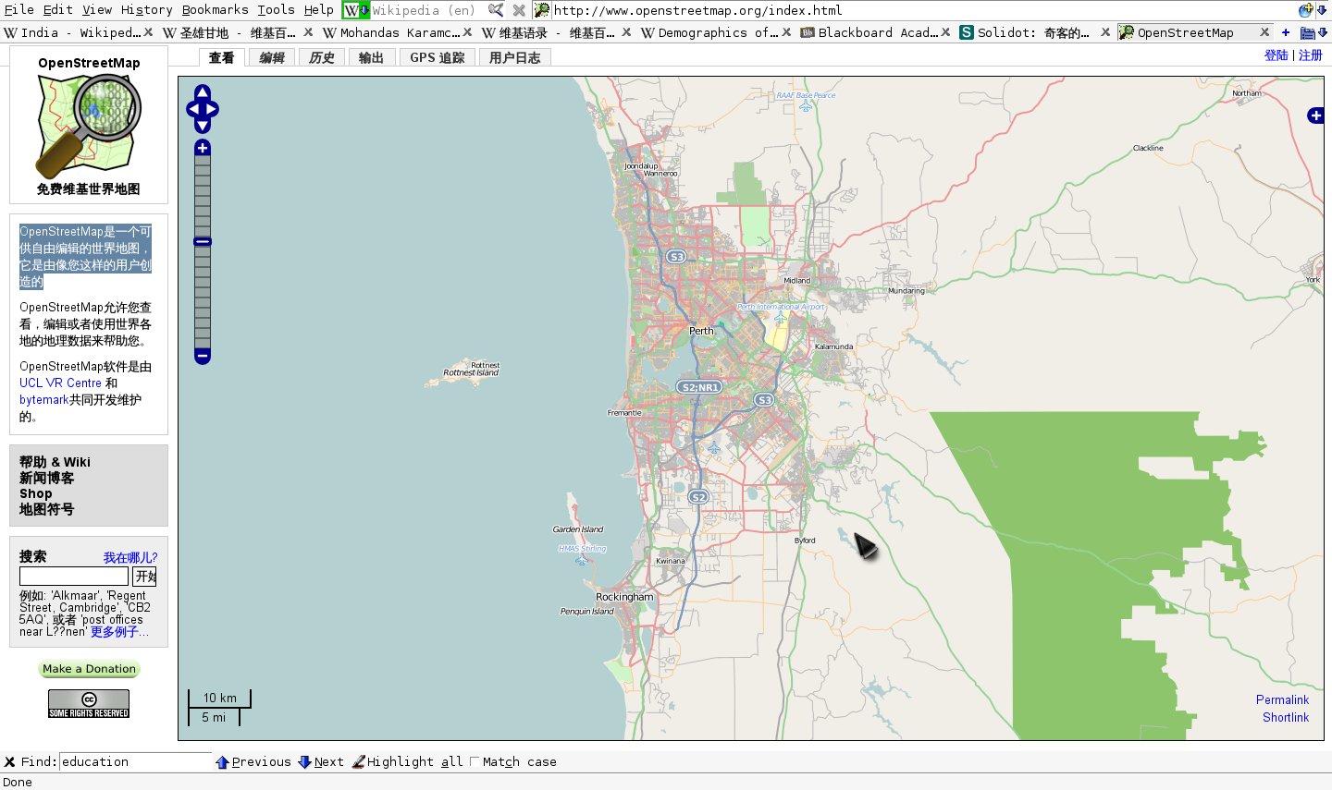The image size is (1332, 790).
Task: Click the Find text field containing education
Action: [135, 762]
